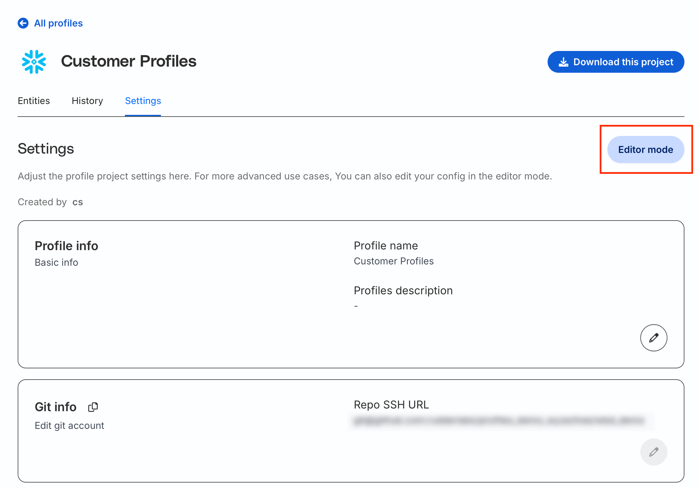Click the back arrow beside All profiles
This screenshot has width=698, height=488.
tap(23, 23)
